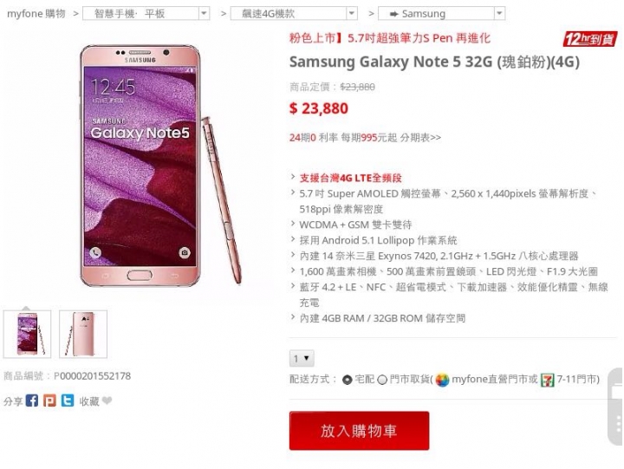Share product on Facebook icon
The image size is (624, 469).
coord(32,401)
